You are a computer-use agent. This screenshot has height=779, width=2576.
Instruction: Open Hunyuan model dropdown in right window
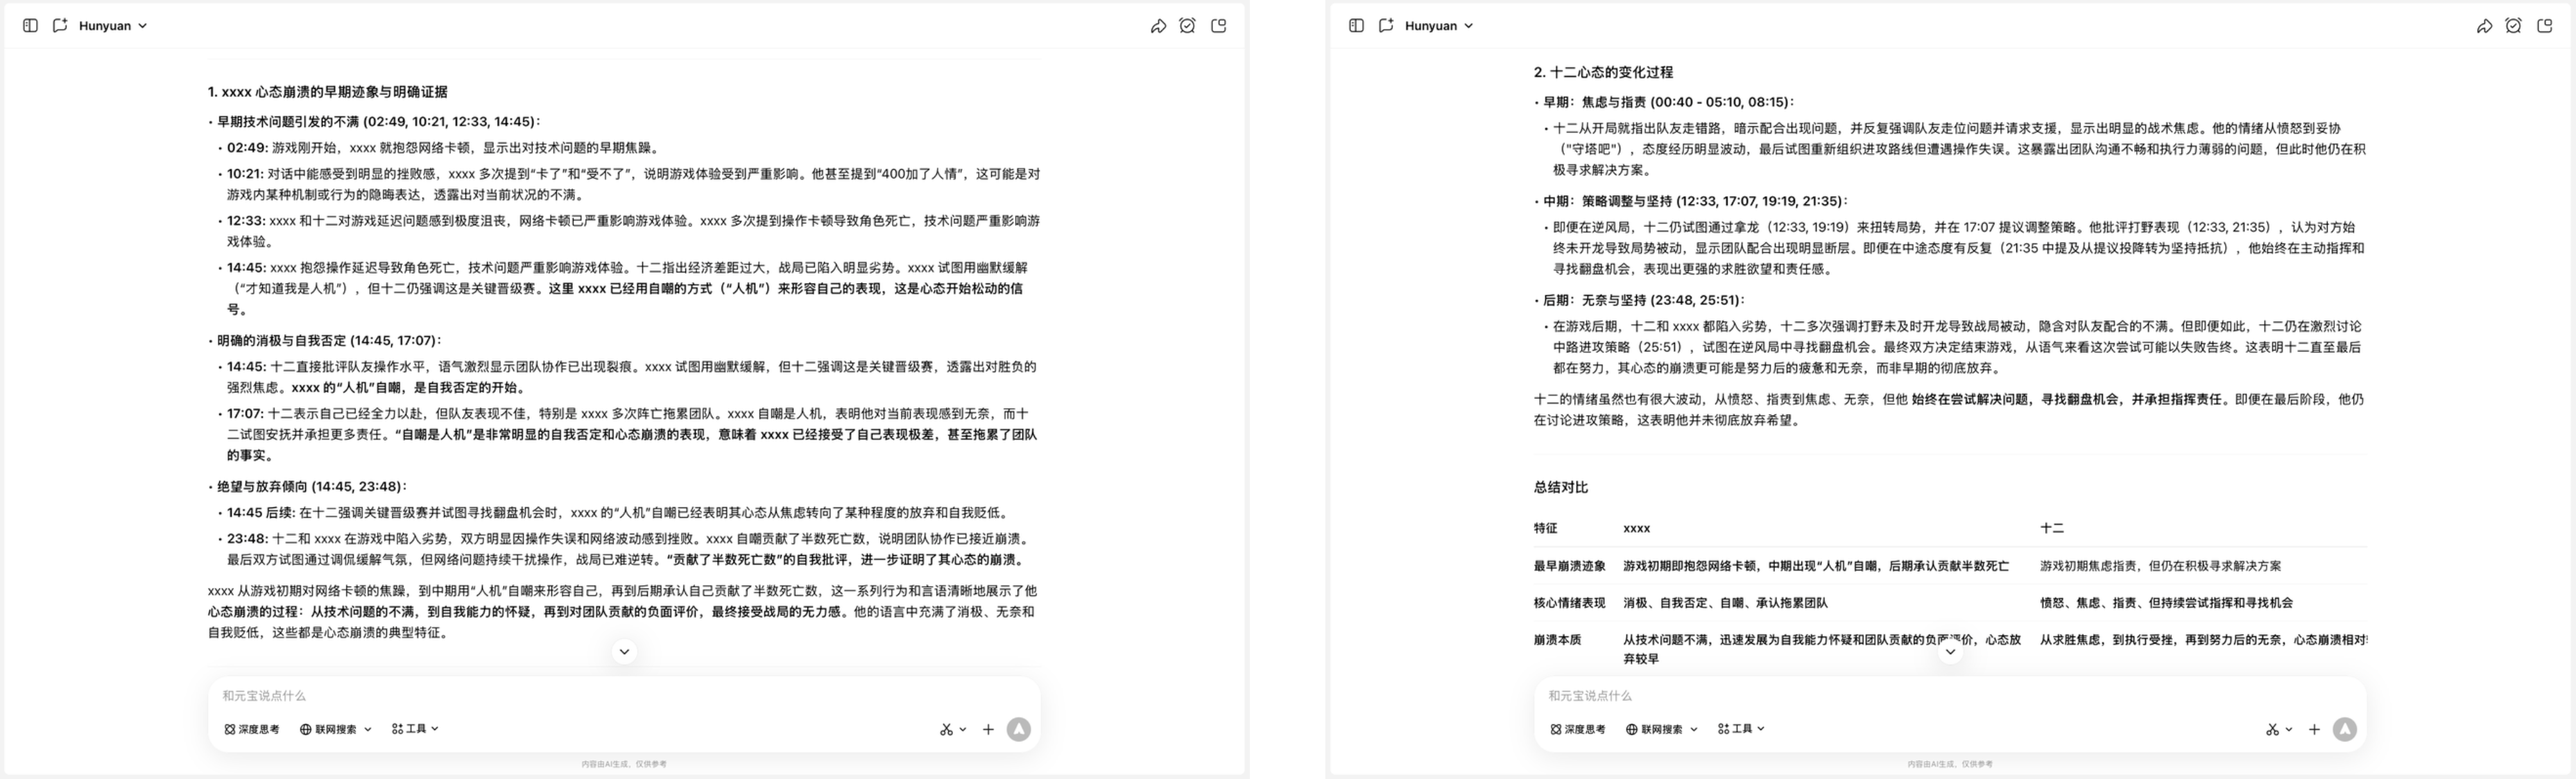pos(1439,26)
